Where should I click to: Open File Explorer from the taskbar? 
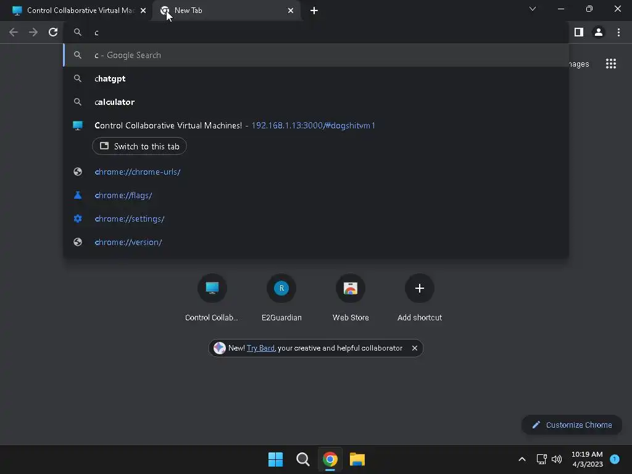click(x=357, y=459)
